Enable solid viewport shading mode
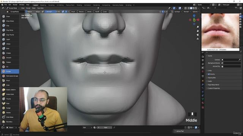 (x=191, y=8)
